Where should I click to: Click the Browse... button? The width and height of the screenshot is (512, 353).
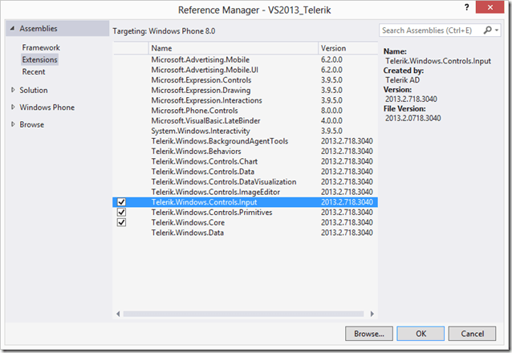pos(369,334)
